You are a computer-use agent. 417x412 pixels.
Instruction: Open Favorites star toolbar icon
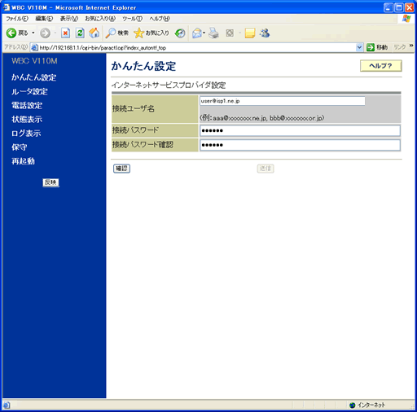[x=138, y=33]
